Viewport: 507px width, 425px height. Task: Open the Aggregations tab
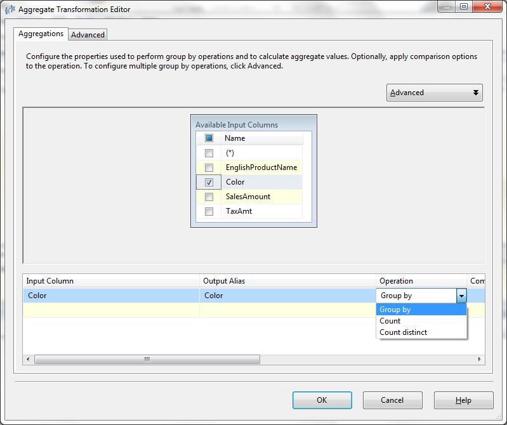click(41, 34)
